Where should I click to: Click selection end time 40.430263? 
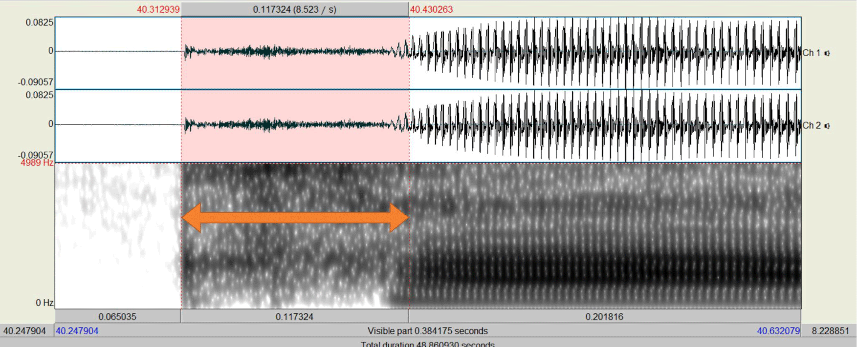431,9
